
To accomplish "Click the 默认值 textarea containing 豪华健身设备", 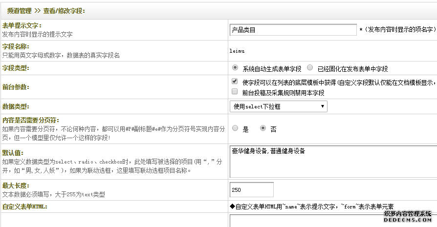I will point(332,161).
